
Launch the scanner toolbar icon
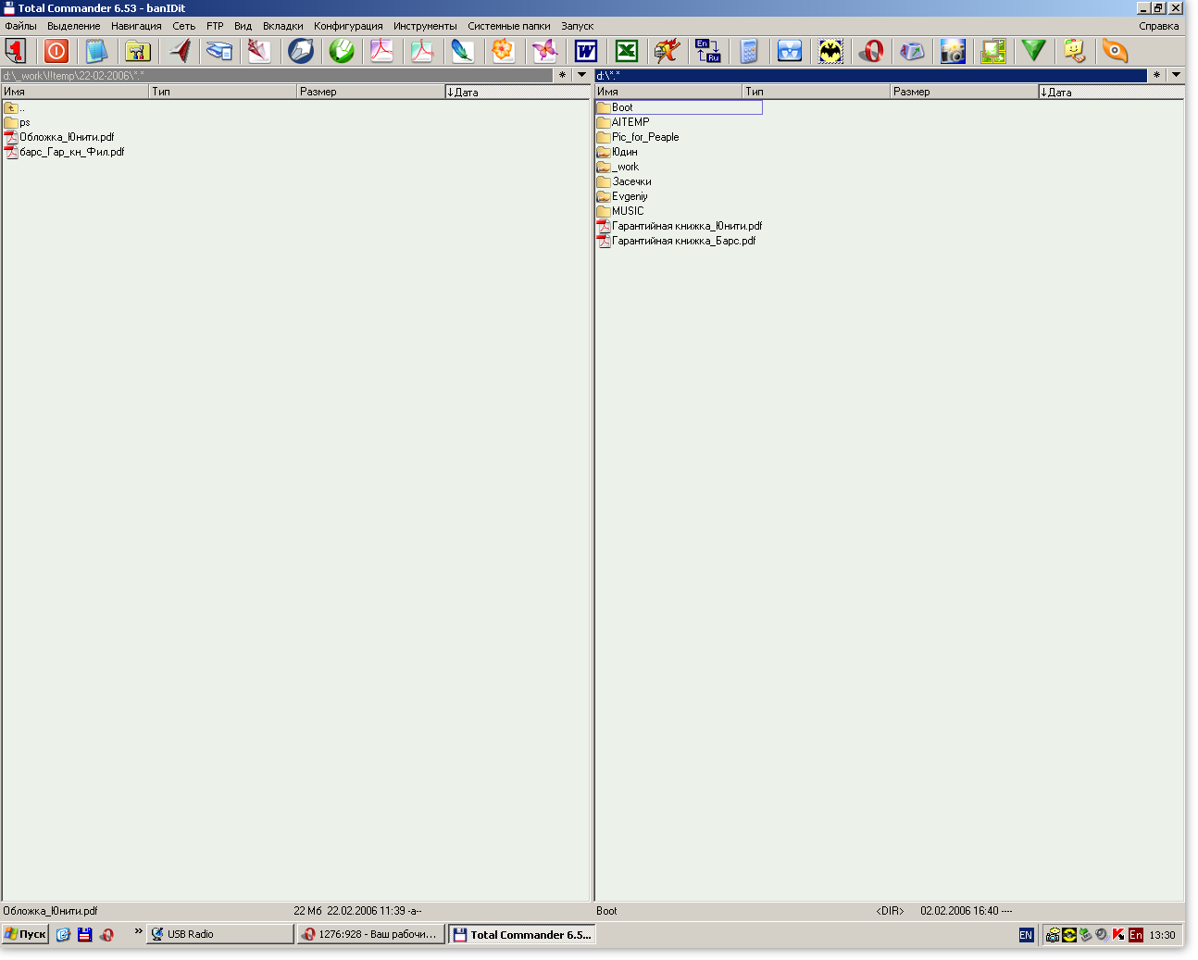click(219, 51)
